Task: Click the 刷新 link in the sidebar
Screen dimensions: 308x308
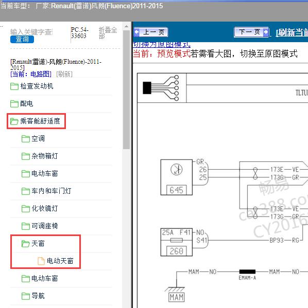Action: 64,74
